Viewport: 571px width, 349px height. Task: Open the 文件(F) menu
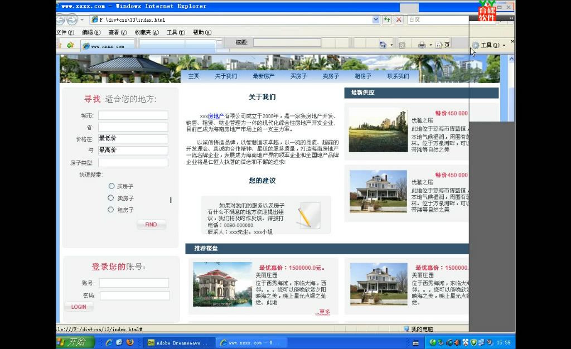[x=66, y=32]
